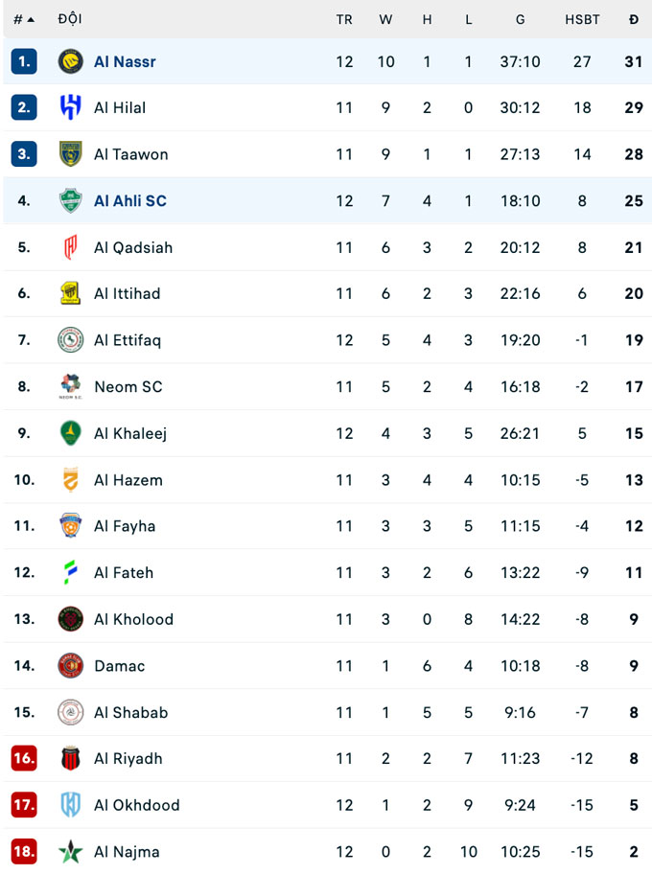The image size is (652, 874).
Task: Open the Al Khaleej team link
Action: pyautogui.click(x=130, y=433)
